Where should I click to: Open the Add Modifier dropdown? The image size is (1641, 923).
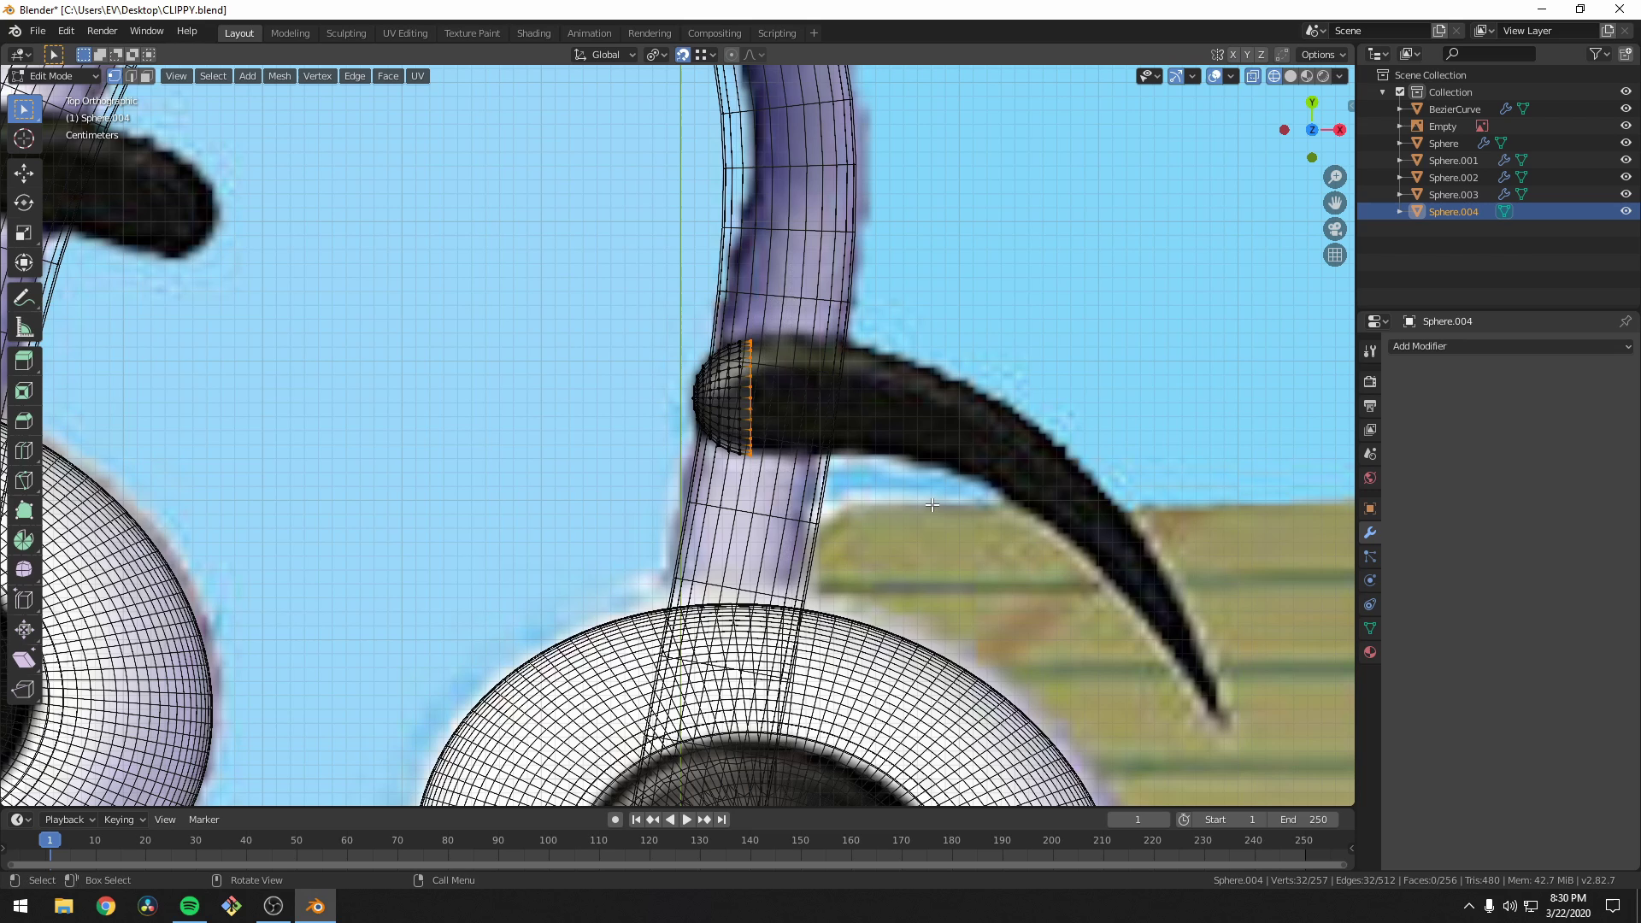point(1511,346)
